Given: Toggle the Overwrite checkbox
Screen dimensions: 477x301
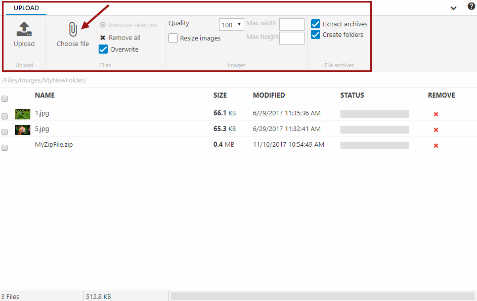Looking at the screenshot, I should 103,49.
